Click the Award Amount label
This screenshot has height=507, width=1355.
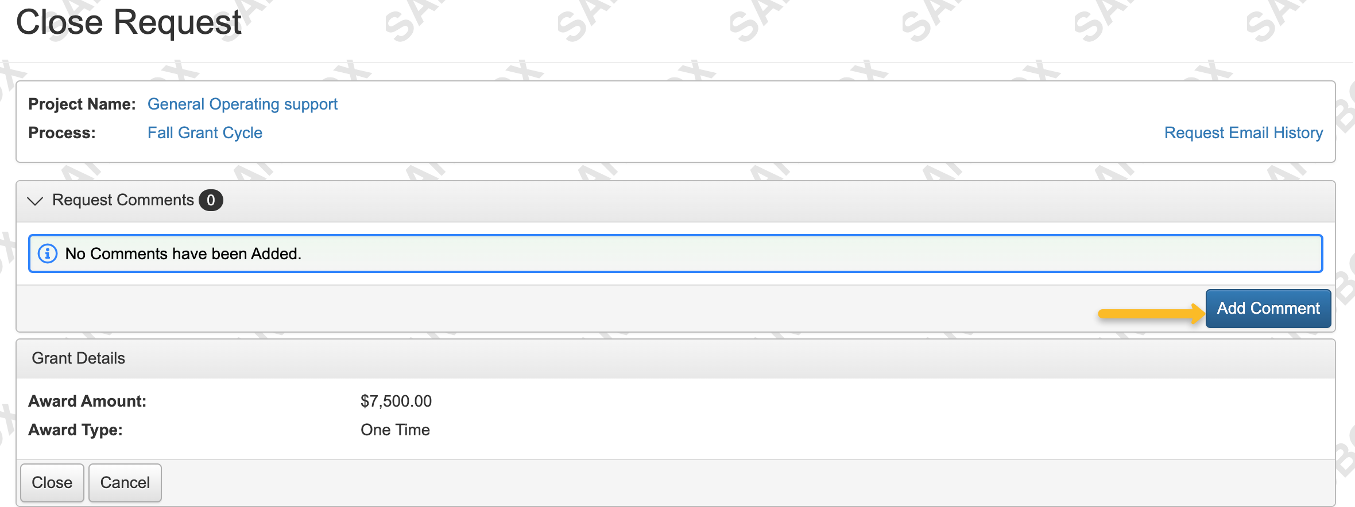click(87, 401)
